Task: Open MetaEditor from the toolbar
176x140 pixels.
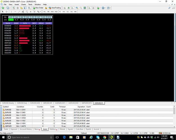Action: 46,8
